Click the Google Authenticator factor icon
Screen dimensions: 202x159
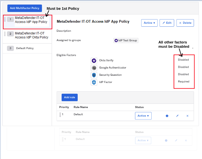(94, 68)
